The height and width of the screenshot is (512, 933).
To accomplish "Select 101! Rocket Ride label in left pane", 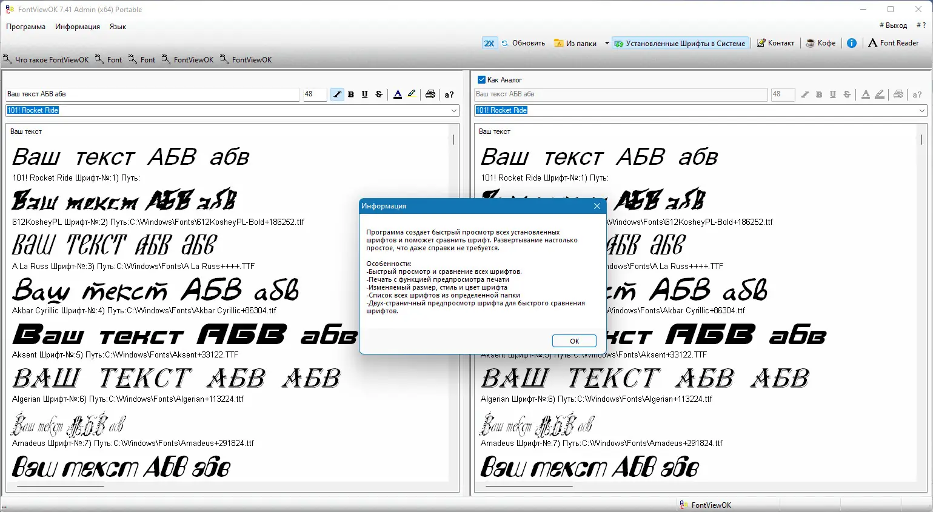I will 76,178.
